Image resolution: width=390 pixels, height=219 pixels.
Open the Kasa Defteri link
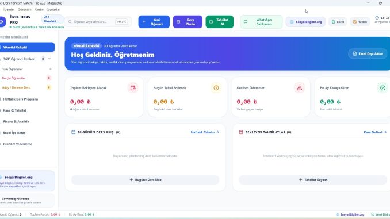[x=375, y=132]
